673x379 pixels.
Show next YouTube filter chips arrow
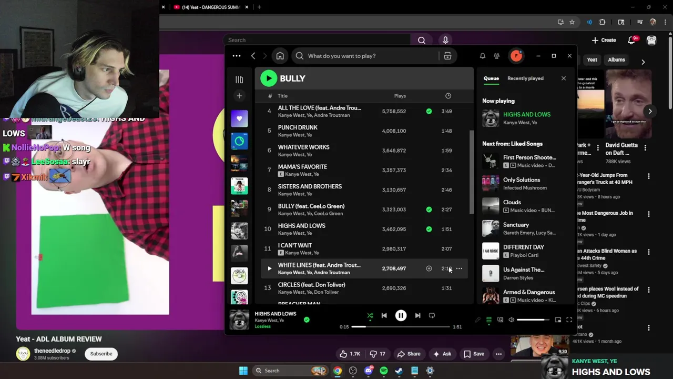point(643,62)
